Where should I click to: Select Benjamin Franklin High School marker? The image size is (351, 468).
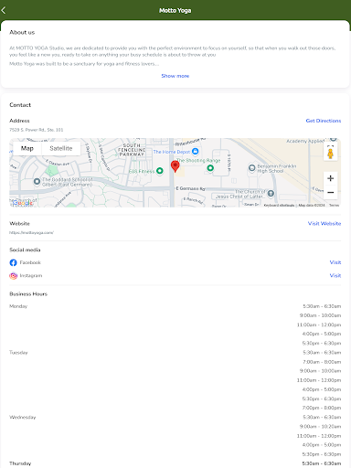(251, 167)
